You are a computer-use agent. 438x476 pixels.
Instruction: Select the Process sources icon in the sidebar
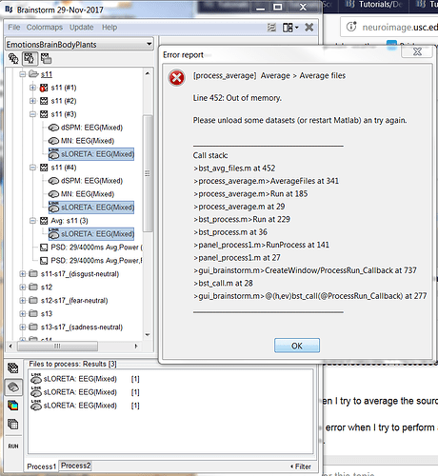click(x=13, y=387)
